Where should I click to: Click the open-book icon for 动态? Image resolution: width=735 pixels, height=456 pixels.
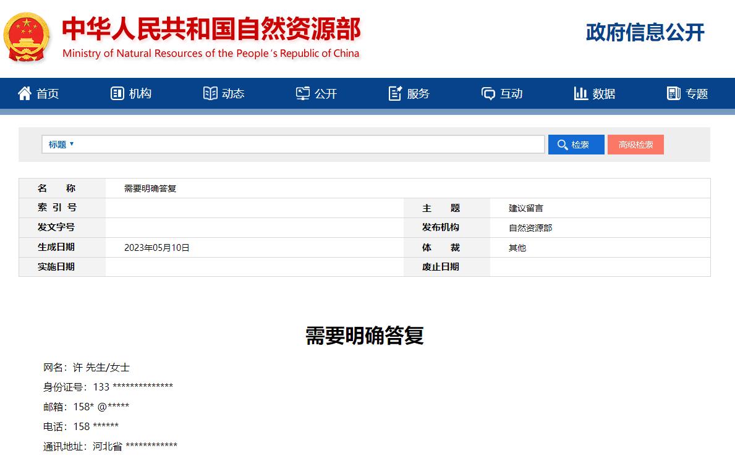210,93
